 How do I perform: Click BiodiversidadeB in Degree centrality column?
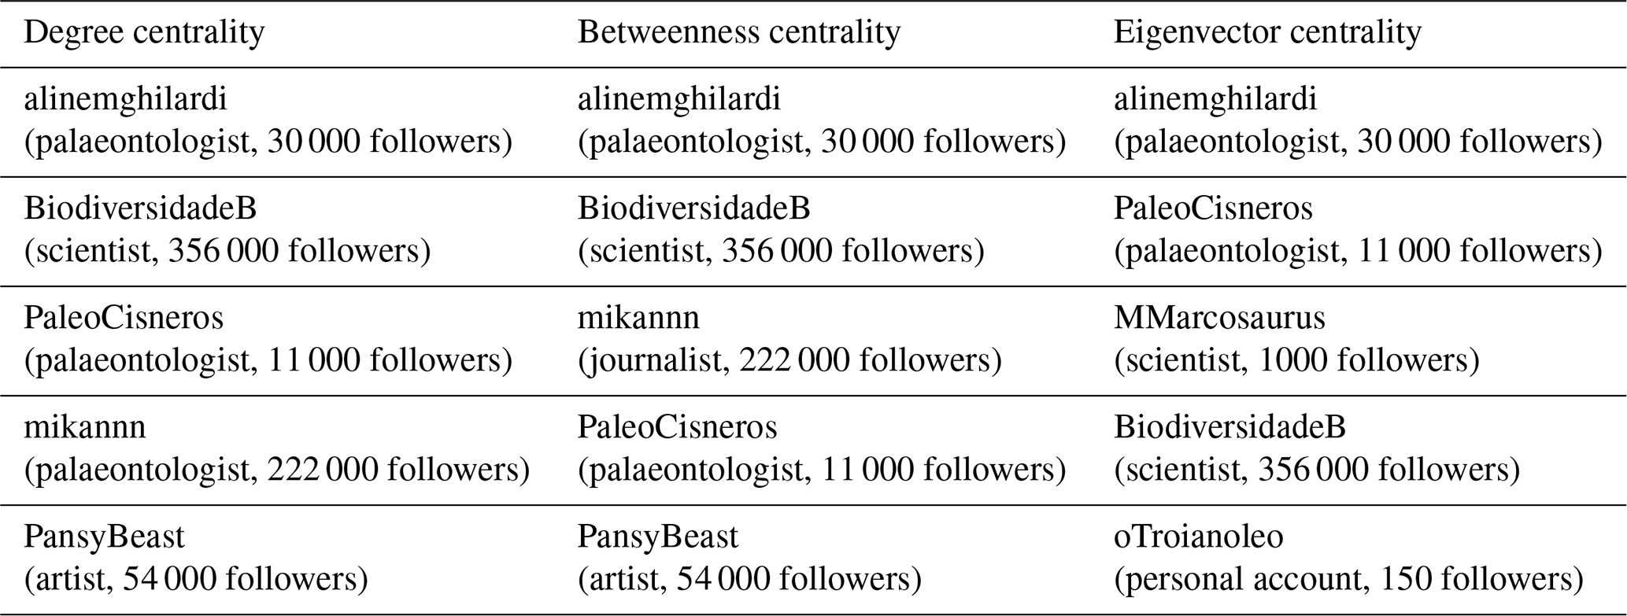(140, 208)
